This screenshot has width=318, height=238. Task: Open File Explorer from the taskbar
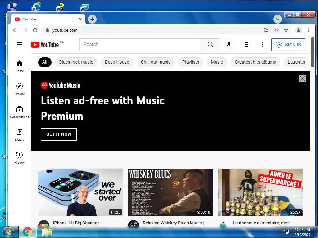coord(47,232)
